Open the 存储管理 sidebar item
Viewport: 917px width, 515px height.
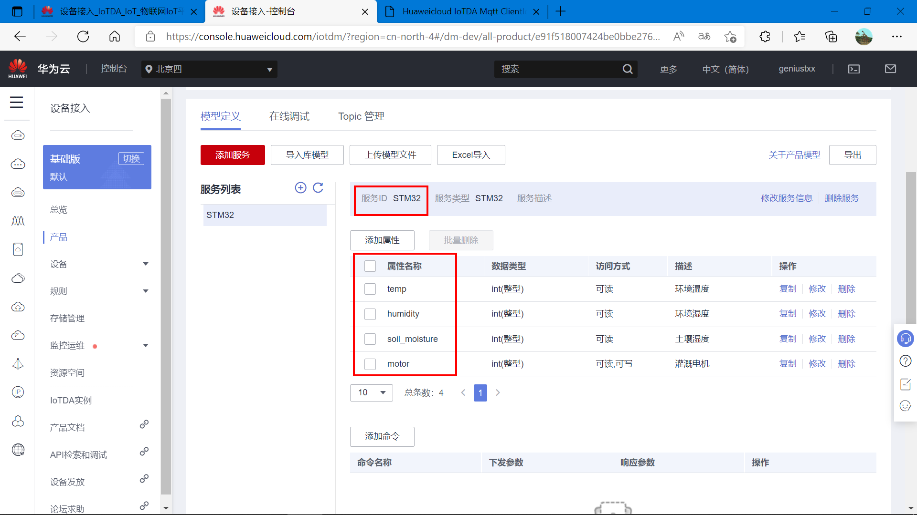(67, 319)
